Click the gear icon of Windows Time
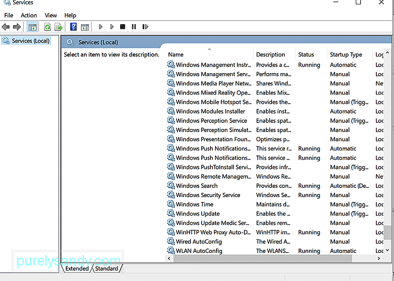The height and width of the screenshot is (281, 394). 171,204
